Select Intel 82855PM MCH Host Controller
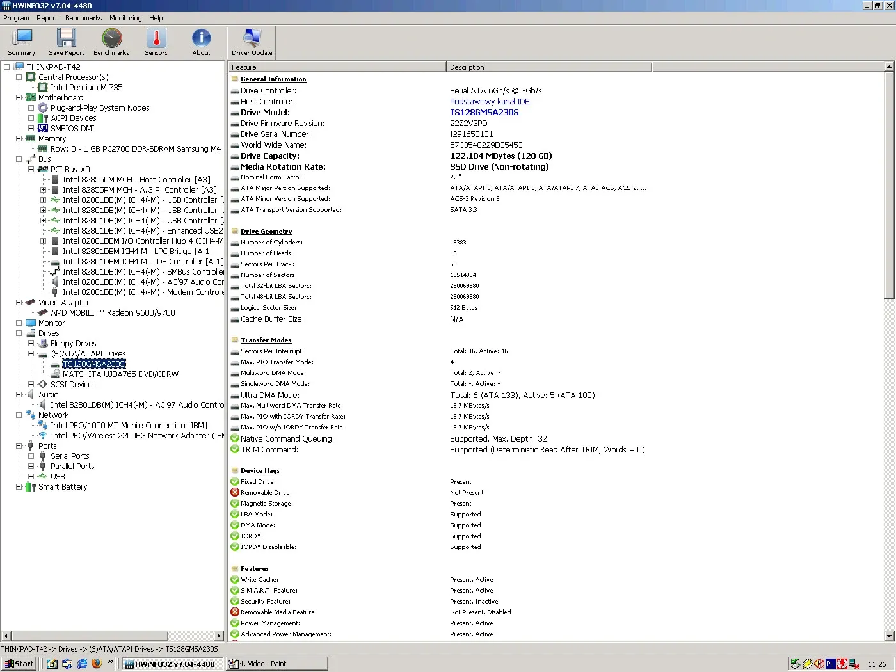 [136, 180]
